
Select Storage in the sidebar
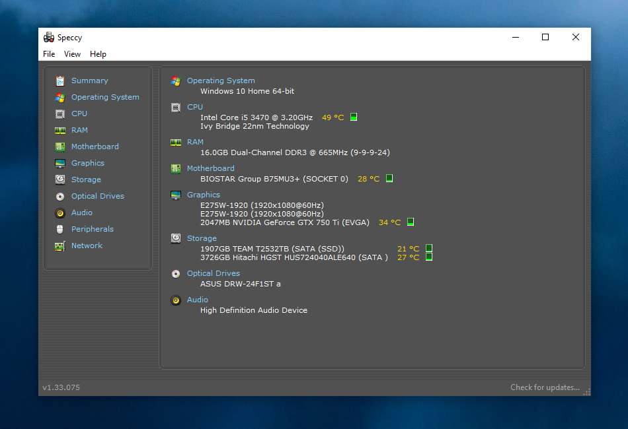click(86, 180)
